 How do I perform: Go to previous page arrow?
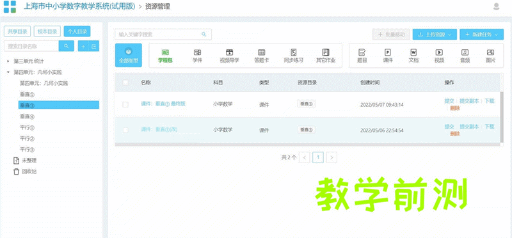(x=305, y=157)
